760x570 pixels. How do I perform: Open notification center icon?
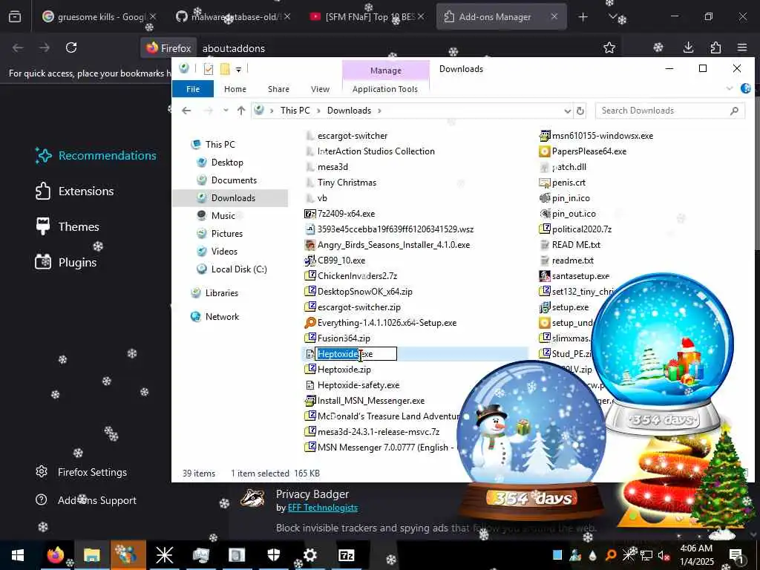[736, 555]
